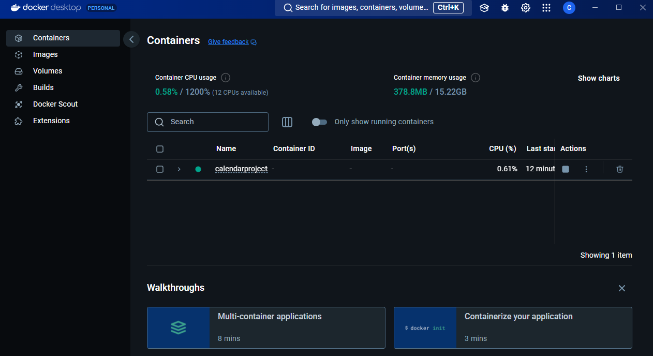Collapse the left sidebar with chevron
Screen dimensions: 653x356
(131, 39)
